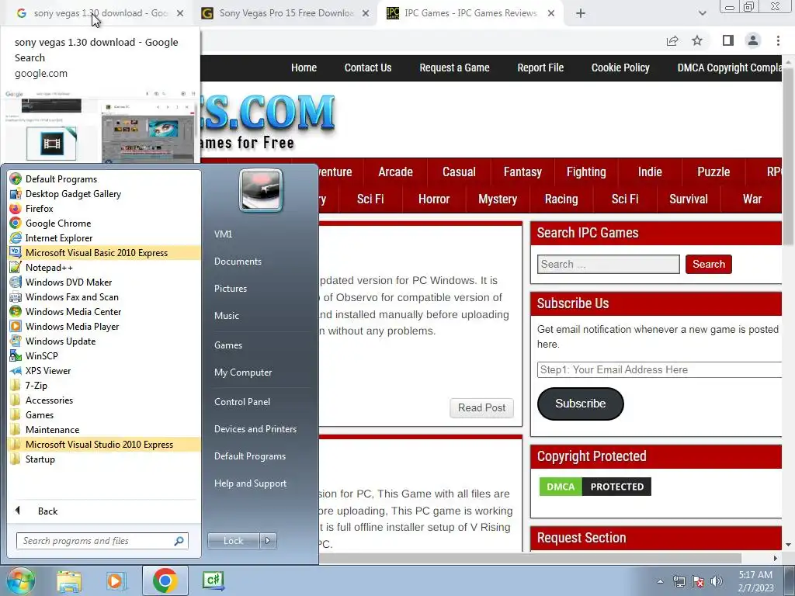Expand the 7-Zip folder

coord(104,385)
